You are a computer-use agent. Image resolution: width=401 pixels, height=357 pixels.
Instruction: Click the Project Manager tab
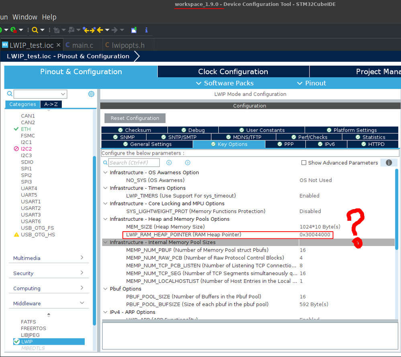click(355, 71)
